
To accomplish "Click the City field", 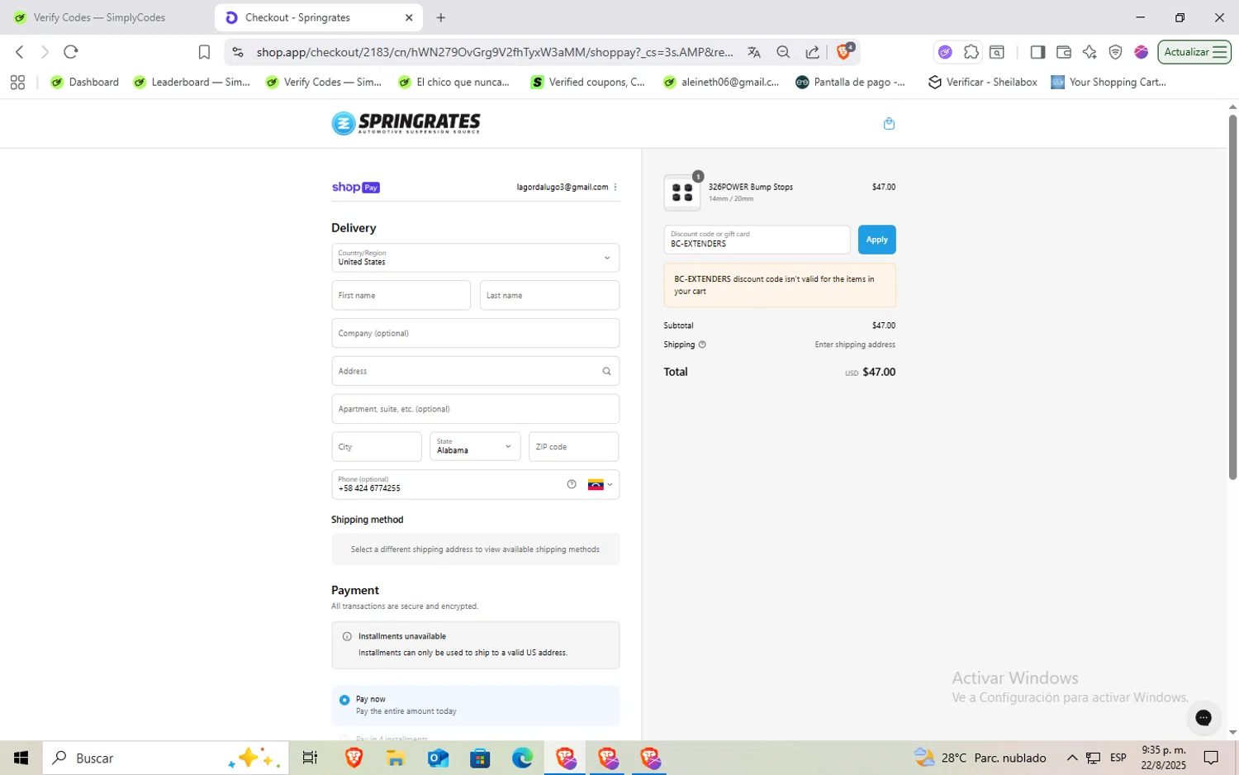I will (377, 446).
